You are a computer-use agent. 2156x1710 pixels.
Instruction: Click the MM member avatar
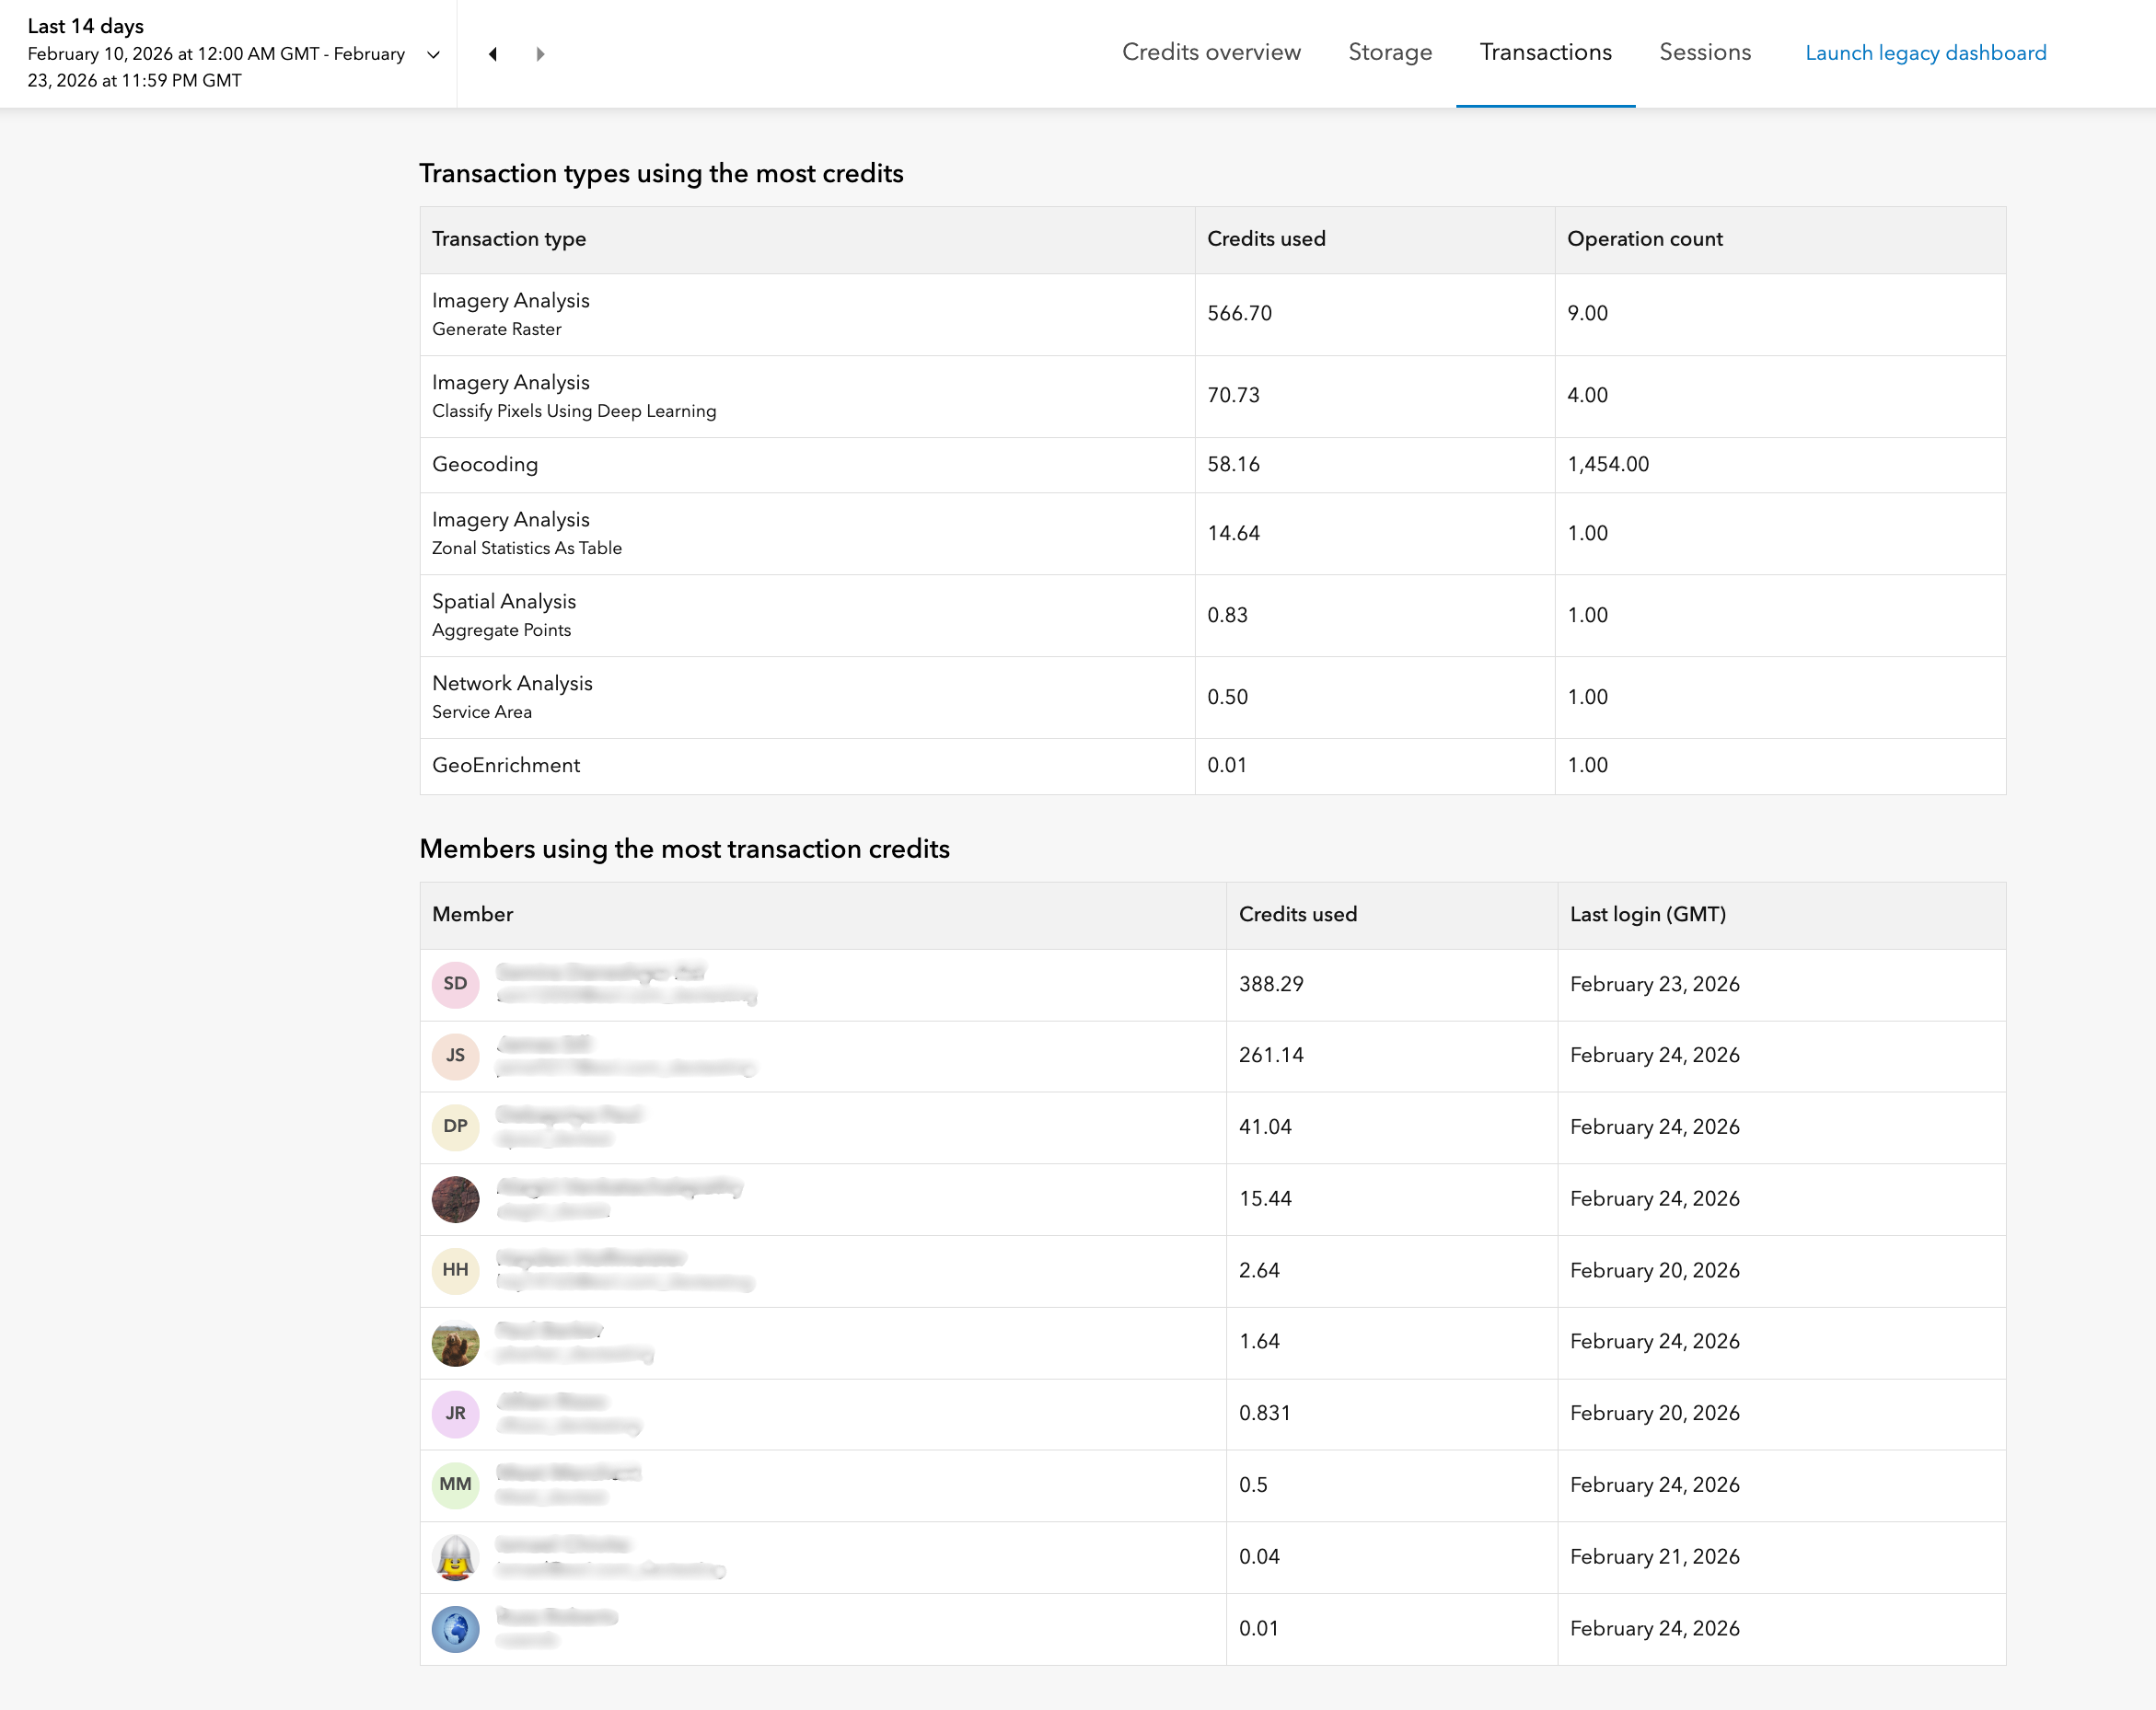click(x=455, y=1485)
